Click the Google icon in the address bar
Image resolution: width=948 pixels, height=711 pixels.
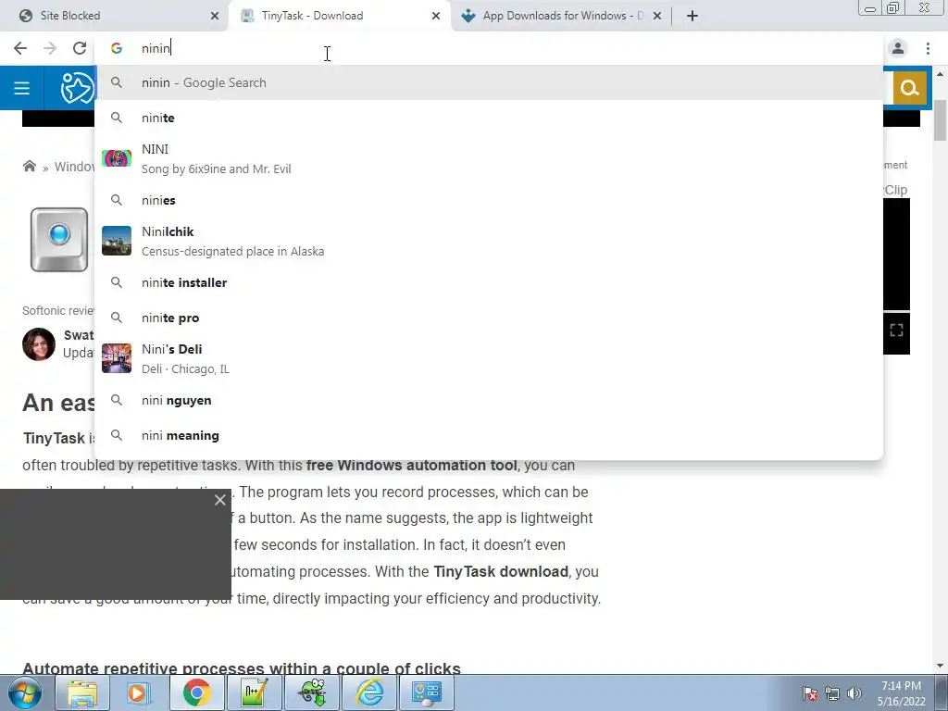pos(117,48)
